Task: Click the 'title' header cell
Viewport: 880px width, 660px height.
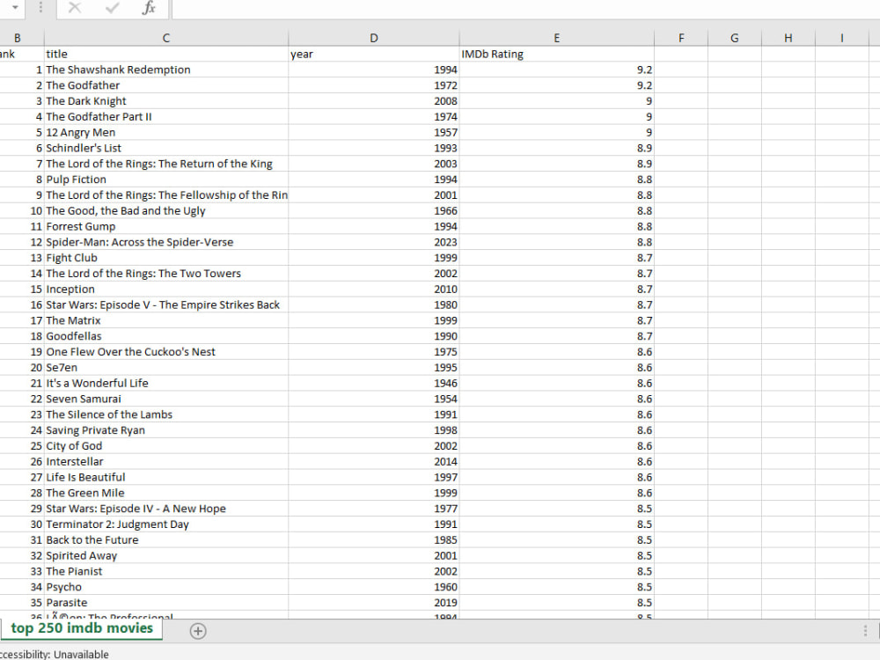Action: (166, 54)
